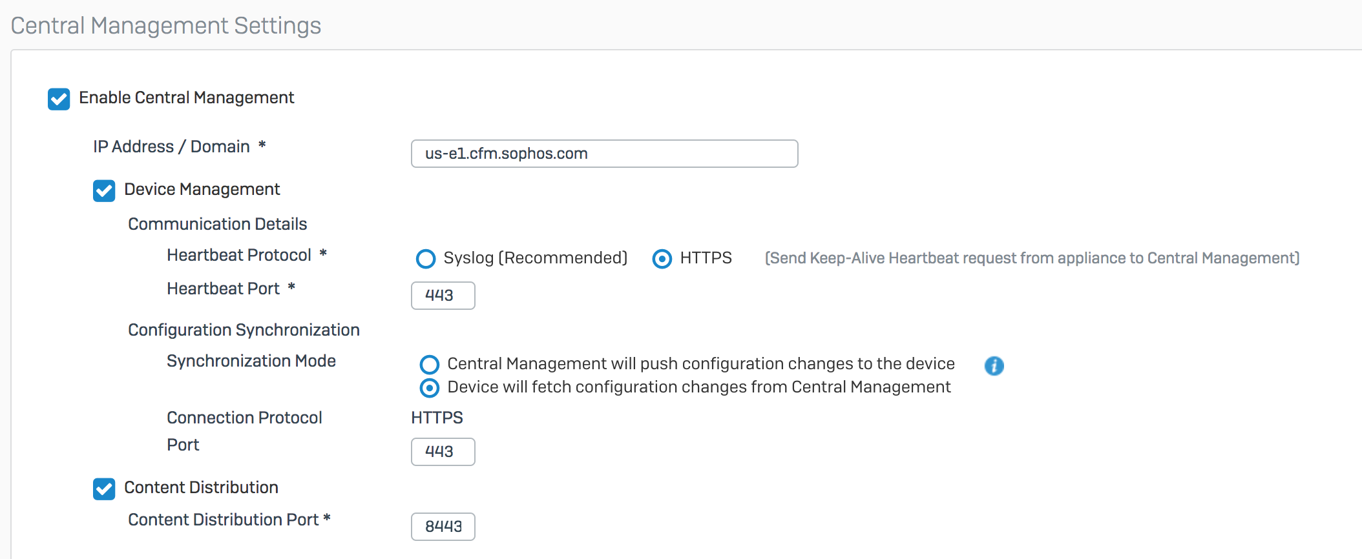Click the IP Address / Domain label text

[x=171, y=147]
